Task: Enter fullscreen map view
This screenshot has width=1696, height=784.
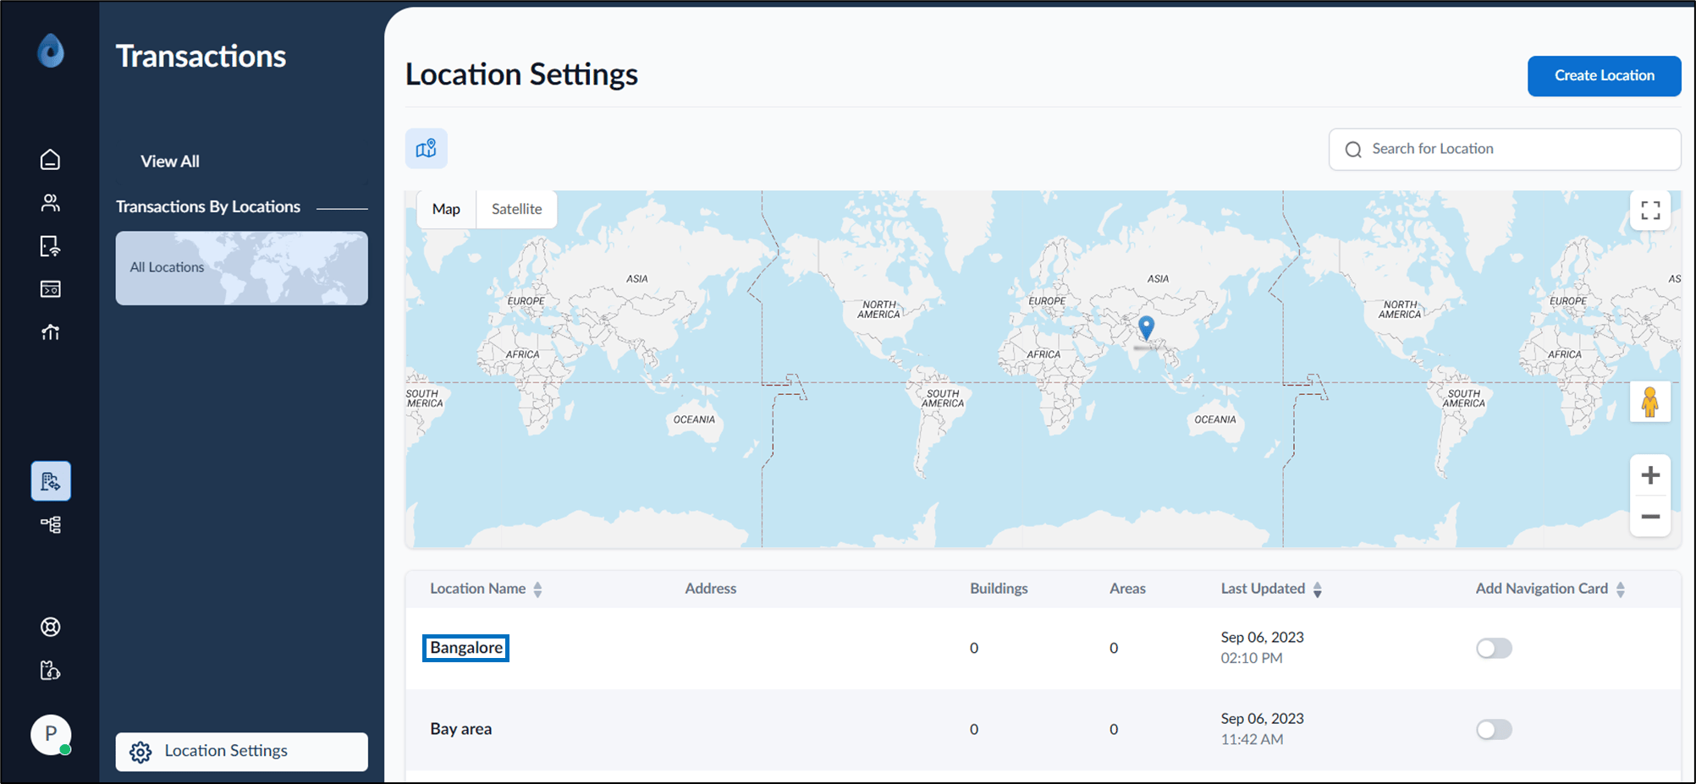Action: click(1650, 211)
